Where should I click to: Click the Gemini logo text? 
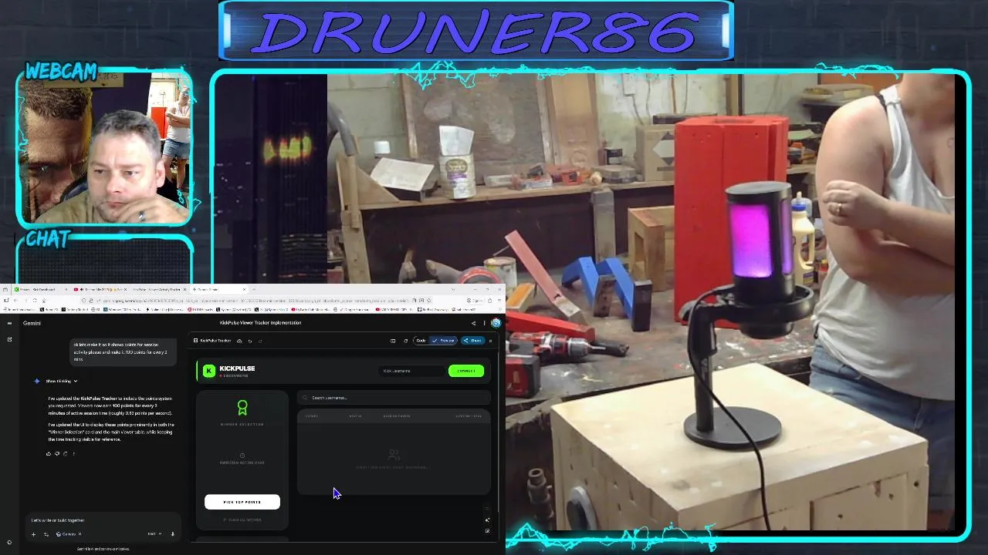tap(32, 323)
